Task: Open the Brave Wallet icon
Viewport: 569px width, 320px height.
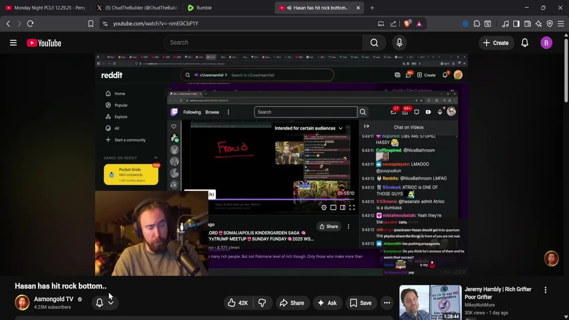Action: coord(528,24)
